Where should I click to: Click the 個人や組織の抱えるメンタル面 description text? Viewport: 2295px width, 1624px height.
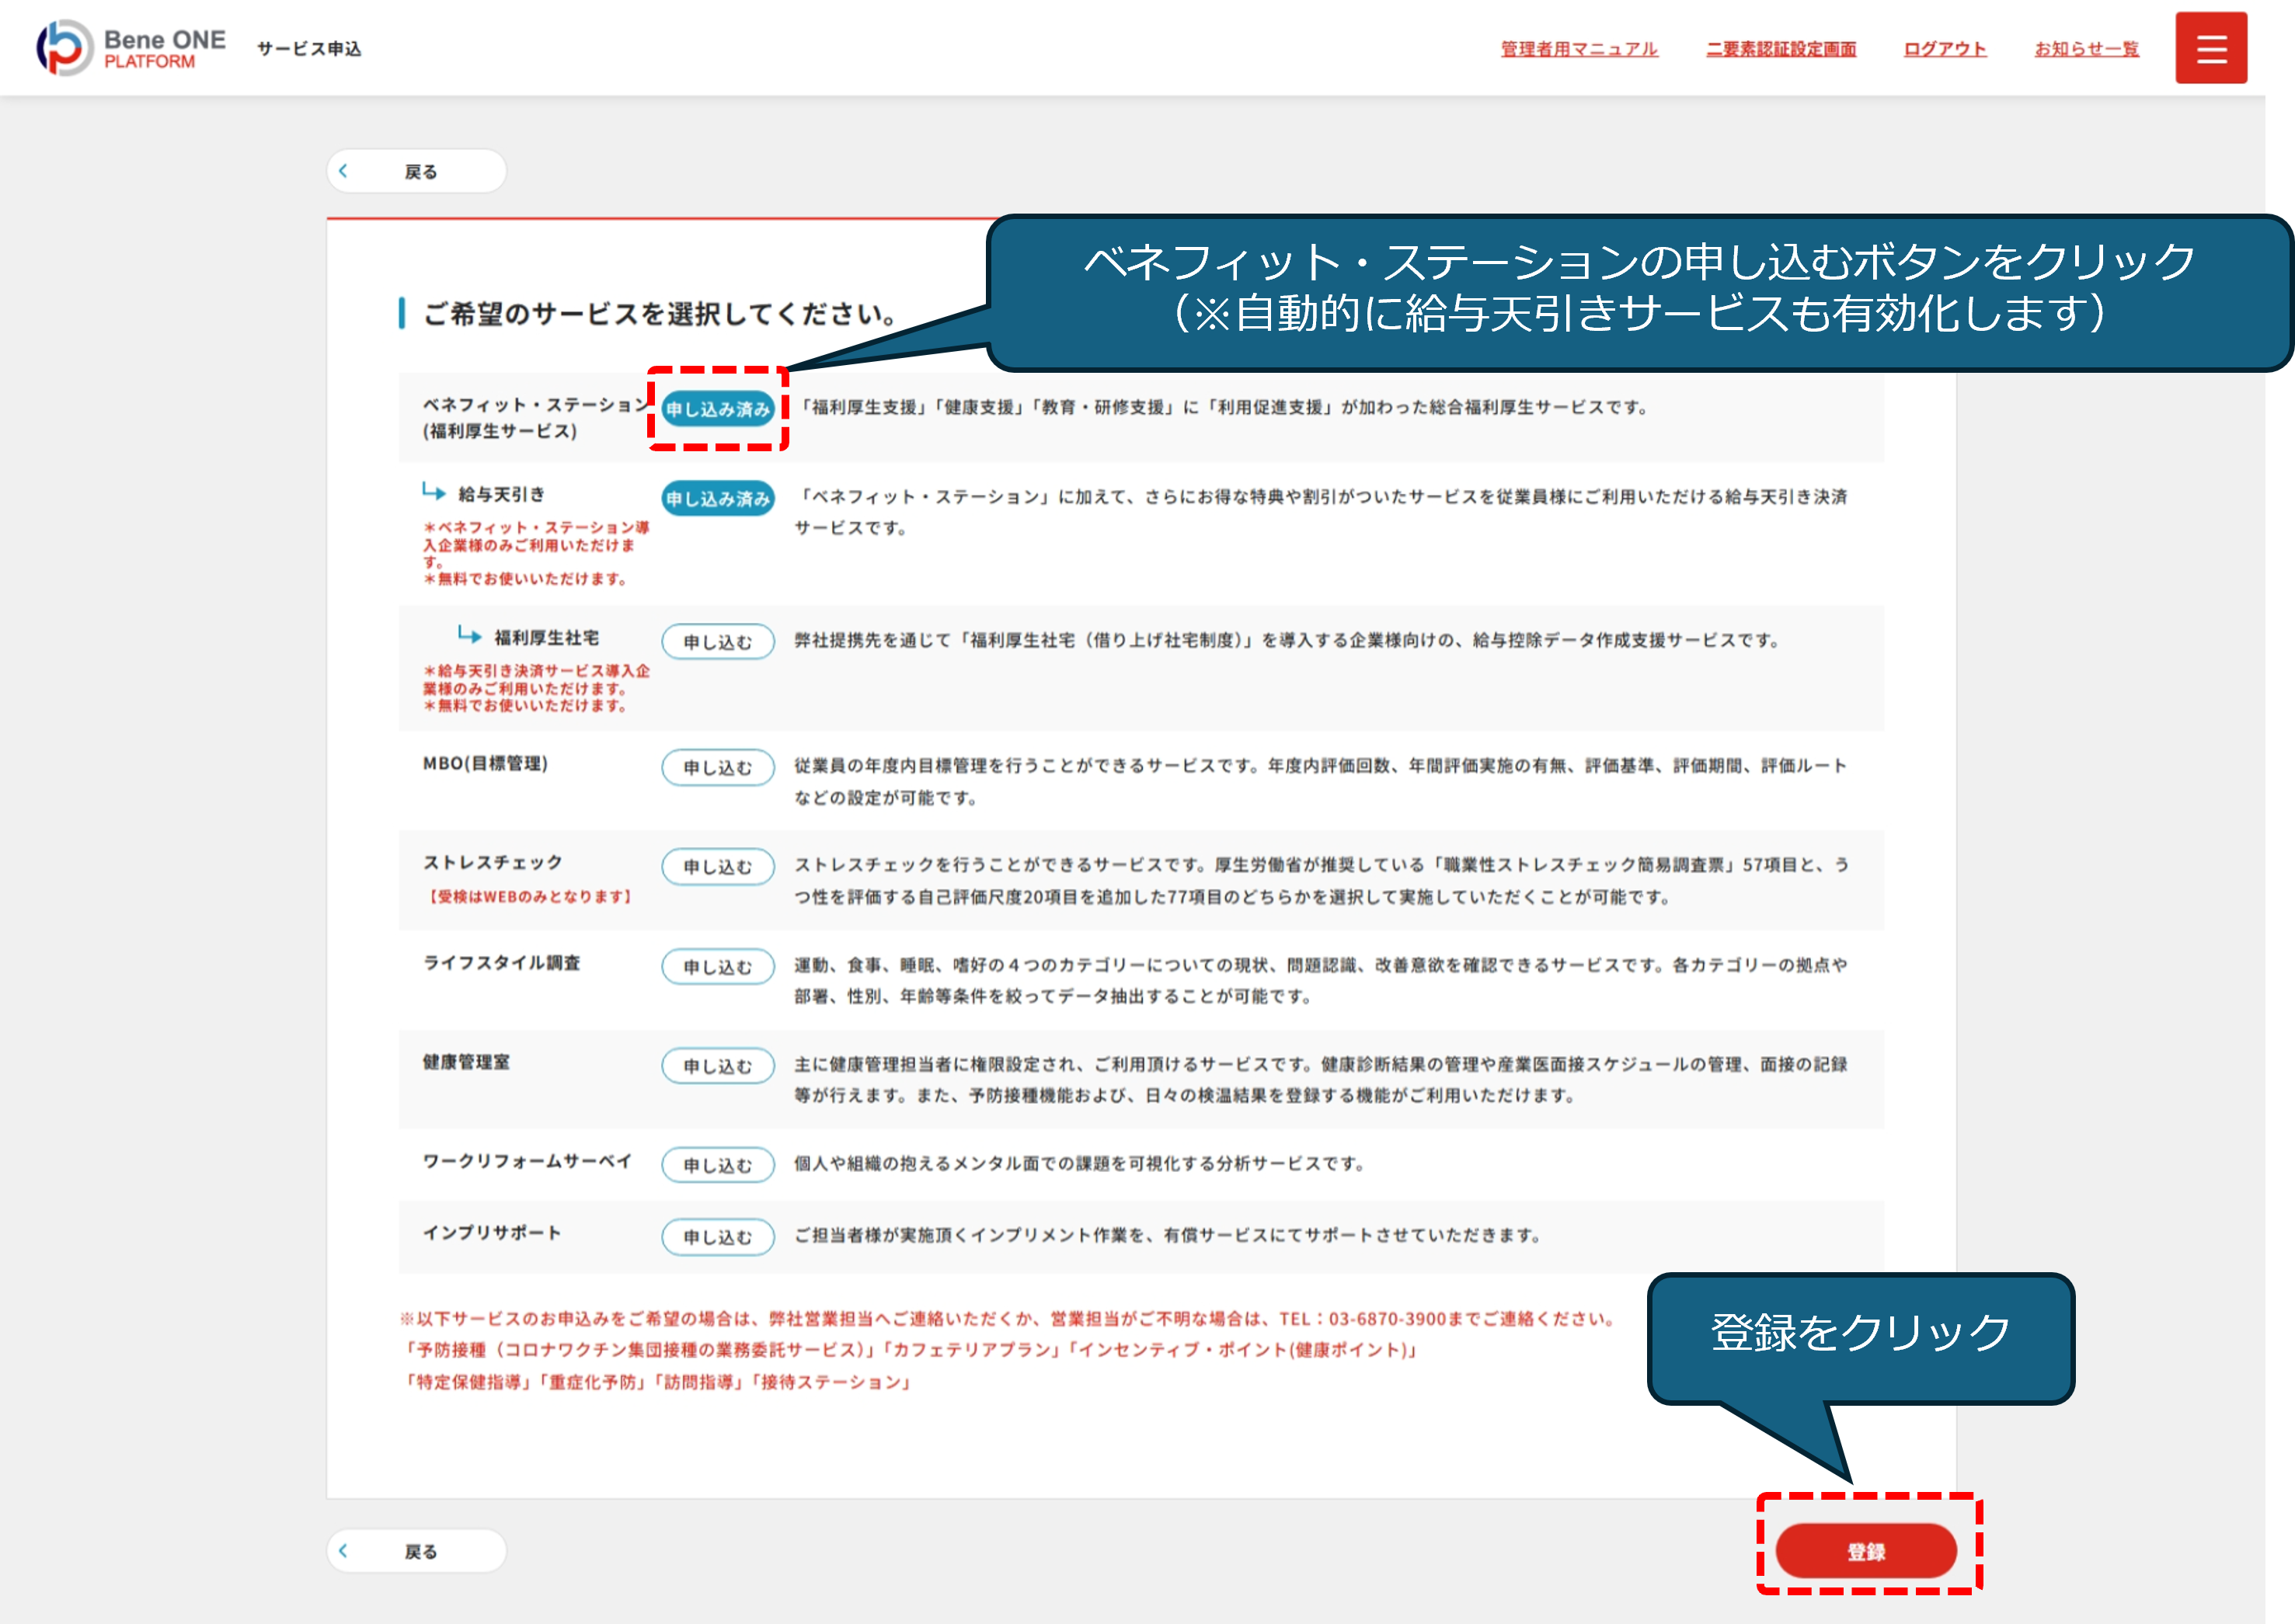pyautogui.click(x=1079, y=1163)
